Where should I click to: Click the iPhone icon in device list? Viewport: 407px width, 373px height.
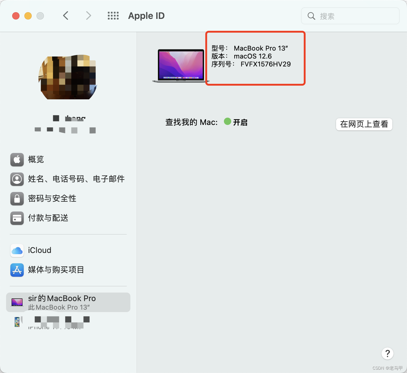[17, 322]
